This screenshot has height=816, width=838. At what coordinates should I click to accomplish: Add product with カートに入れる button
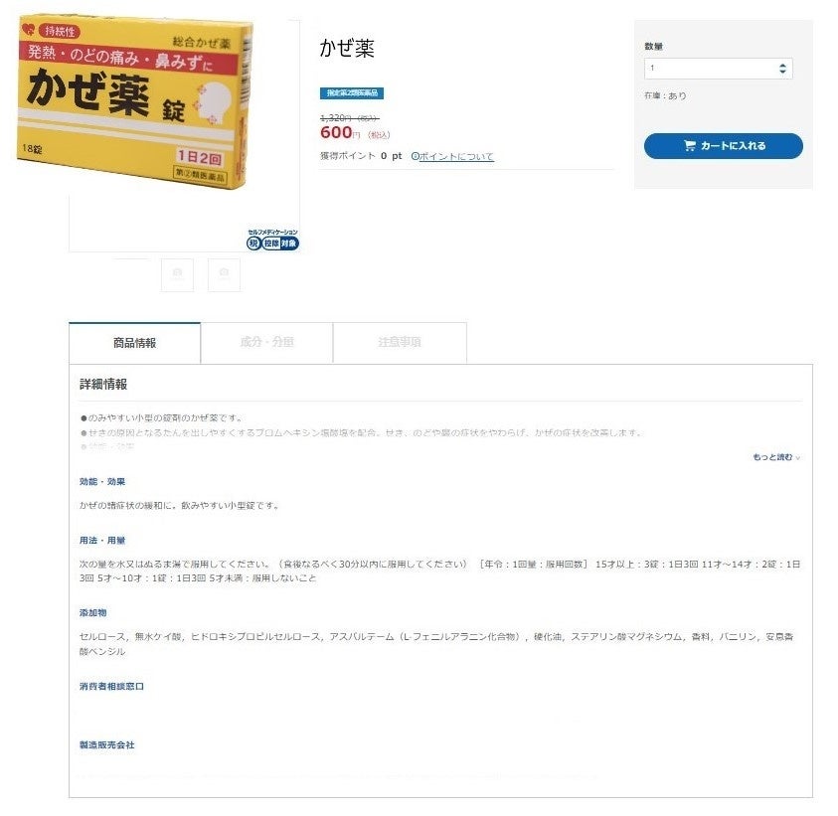pos(723,146)
